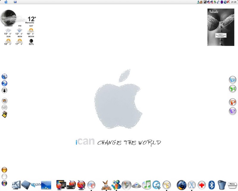Viewport: 238px width, 191px height.
Task: Click the Aubade picture widget
Action: pos(221,27)
